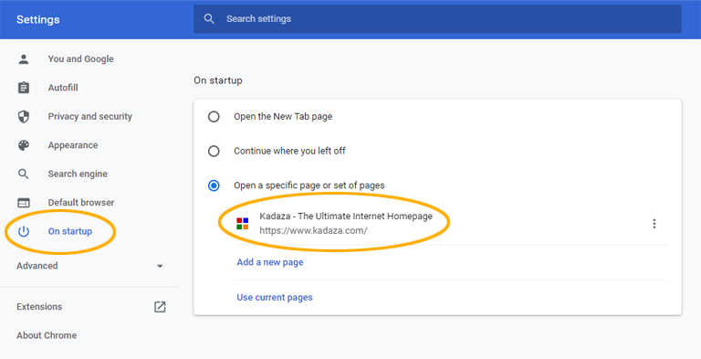Select Open a specific page radio button
701x359 pixels.
tap(214, 185)
